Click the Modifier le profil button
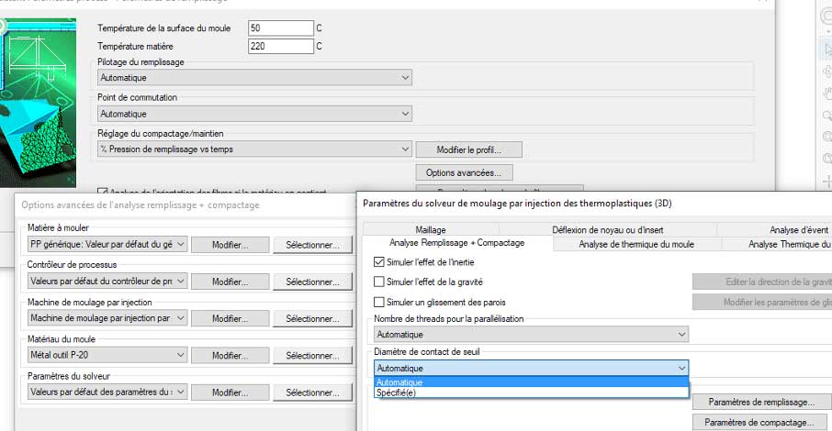832x431 pixels. 469,149
